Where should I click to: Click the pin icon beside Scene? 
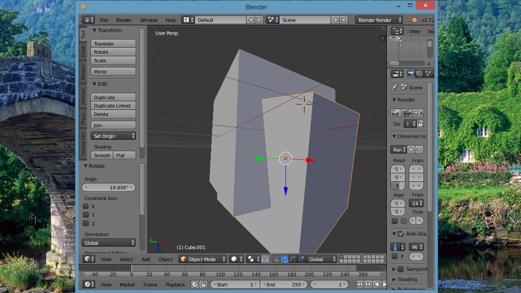[394, 87]
